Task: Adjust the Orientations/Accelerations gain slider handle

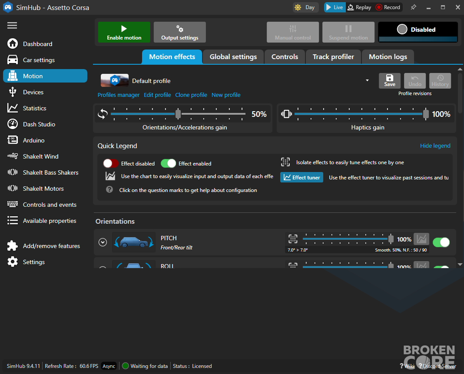Action: pos(178,114)
